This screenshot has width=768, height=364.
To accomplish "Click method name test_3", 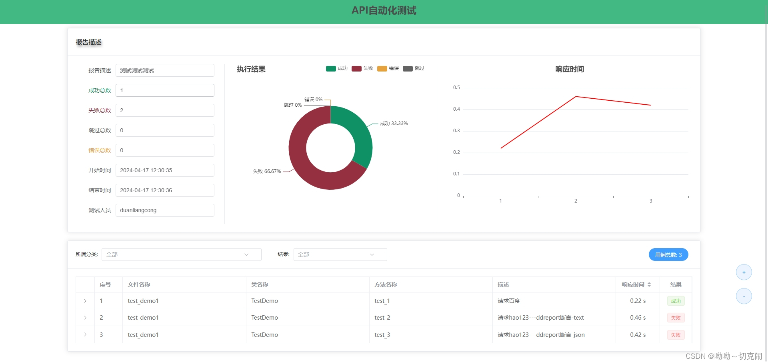I will pyautogui.click(x=382, y=335).
